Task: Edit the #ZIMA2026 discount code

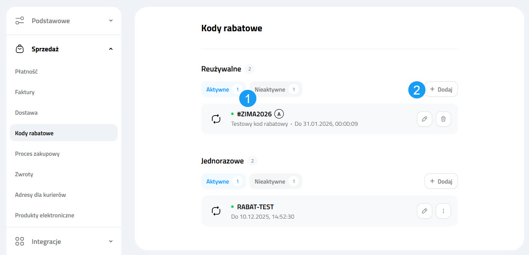Action: coord(424,119)
